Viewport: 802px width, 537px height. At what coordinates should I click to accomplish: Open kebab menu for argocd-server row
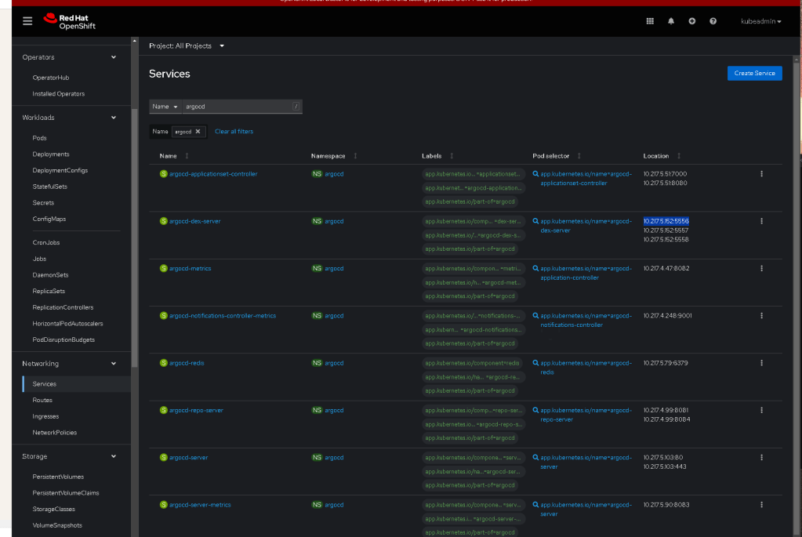[761, 457]
